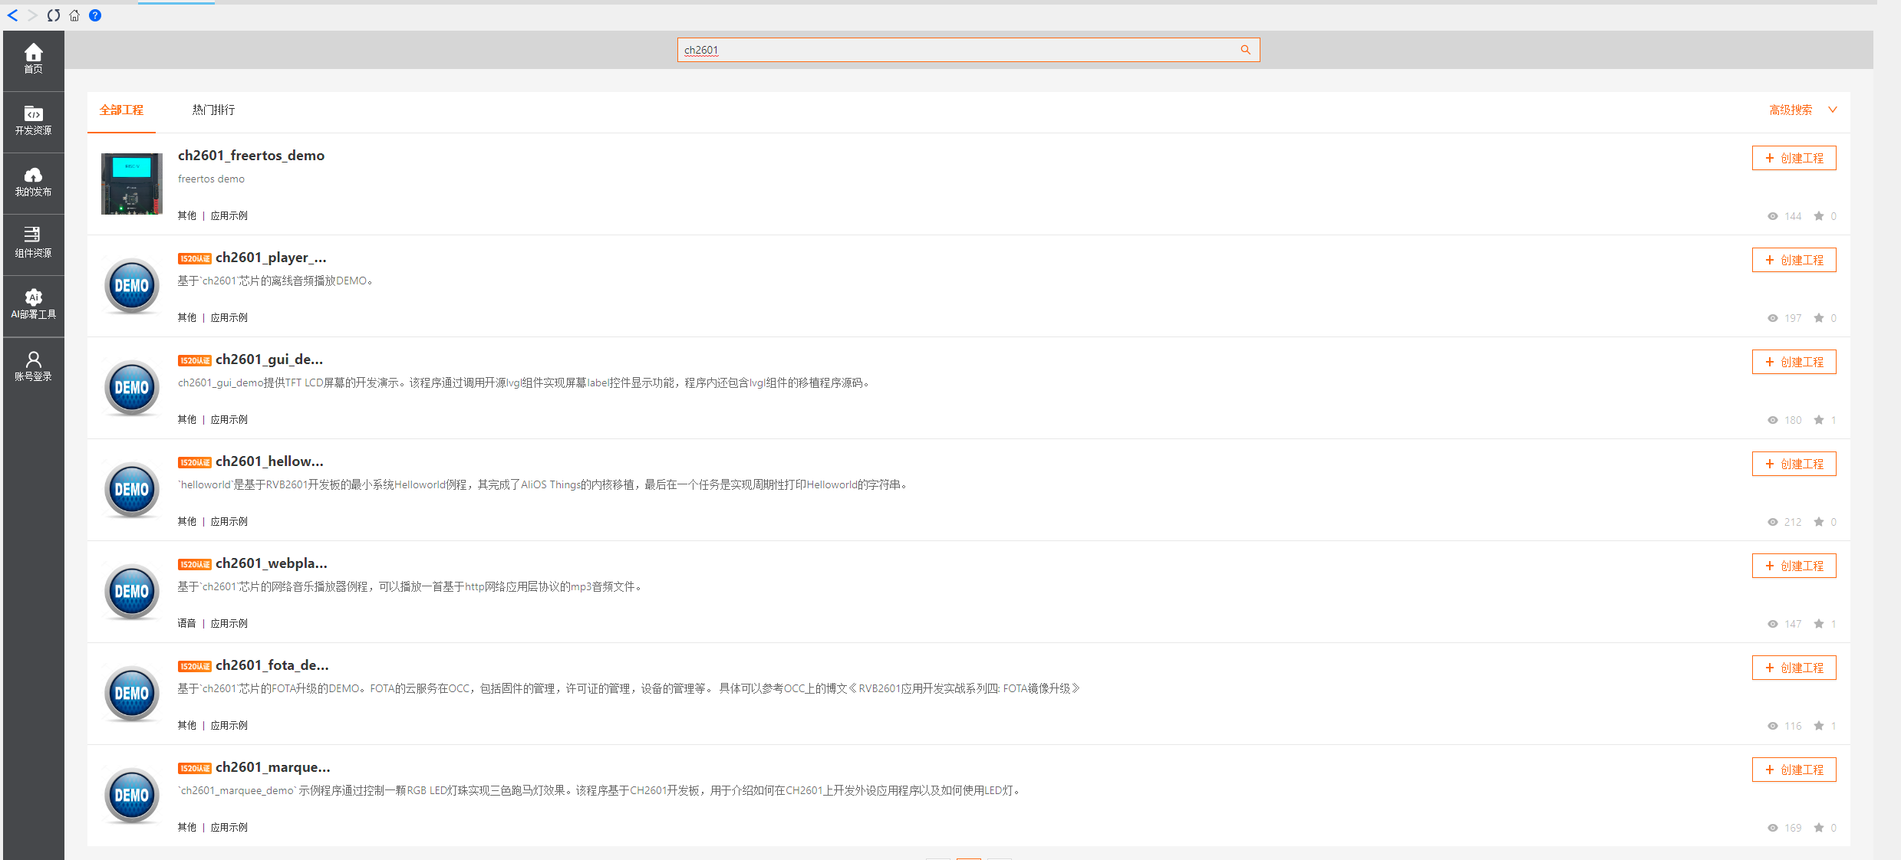Open the ch2601_hellow... project title link

pos(269,461)
